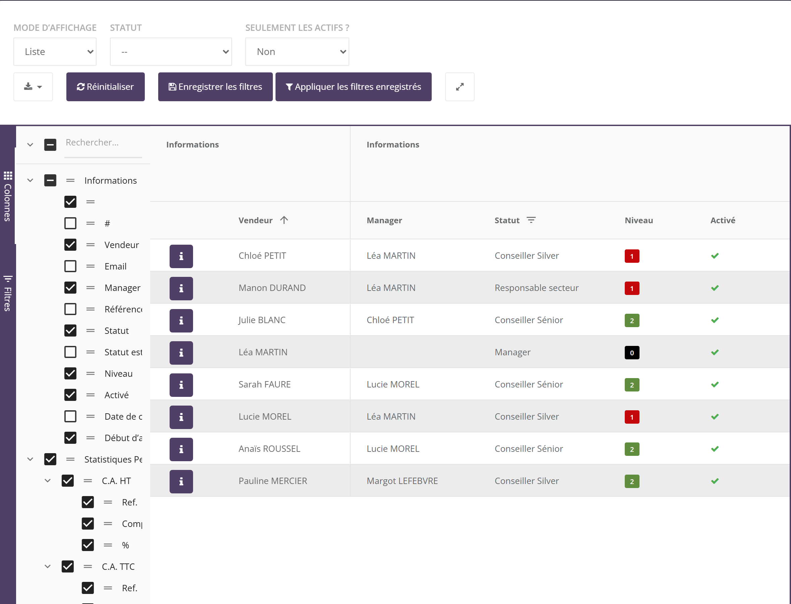This screenshot has width=791, height=604.
Task: Click drag handle next to Activé column item
Action: coord(90,395)
